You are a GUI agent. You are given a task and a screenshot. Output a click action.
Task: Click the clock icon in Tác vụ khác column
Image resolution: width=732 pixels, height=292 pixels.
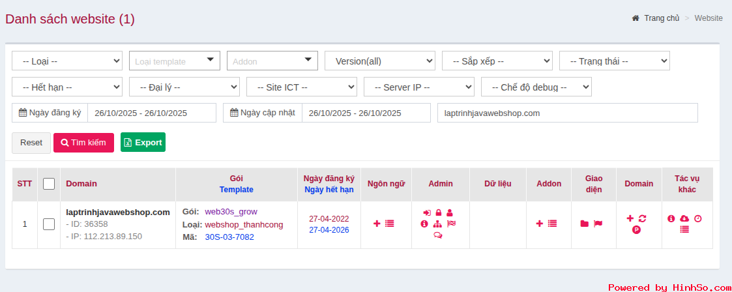(698, 218)
